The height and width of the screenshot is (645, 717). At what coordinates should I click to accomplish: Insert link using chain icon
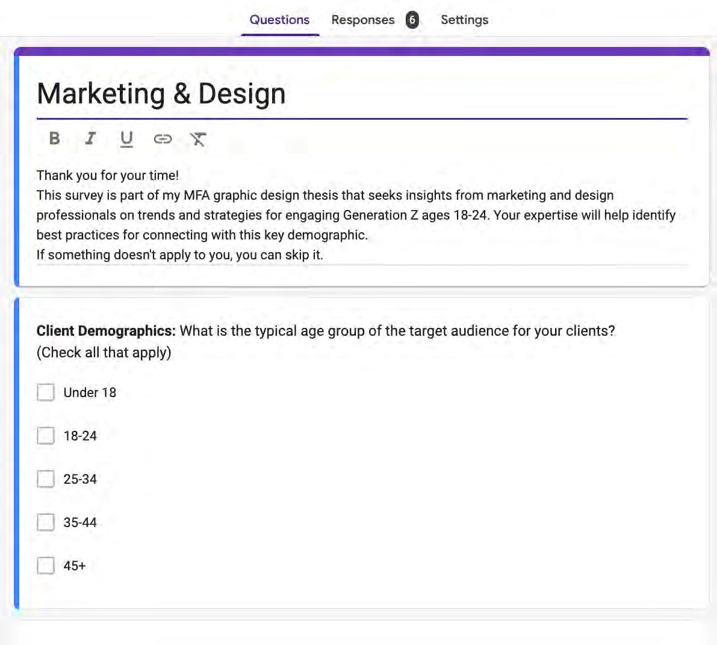[x=163, y=139]
